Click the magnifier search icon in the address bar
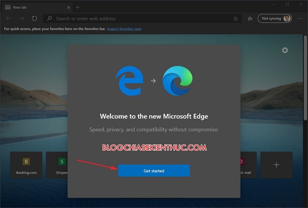 [50, 18]
